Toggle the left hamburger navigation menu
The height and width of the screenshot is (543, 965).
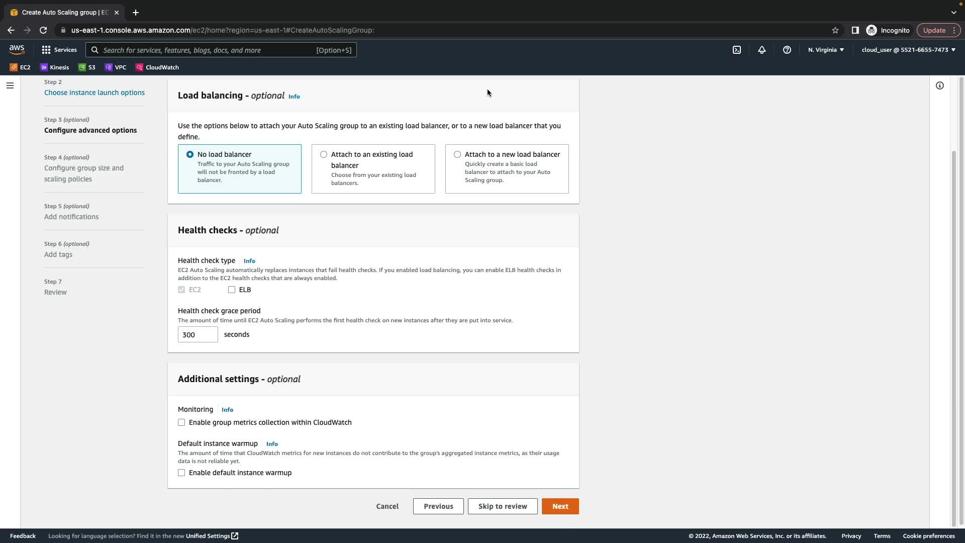(10, 85)
